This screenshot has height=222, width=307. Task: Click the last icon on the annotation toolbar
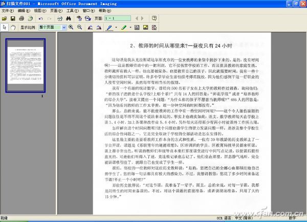[x=155, y=28]
